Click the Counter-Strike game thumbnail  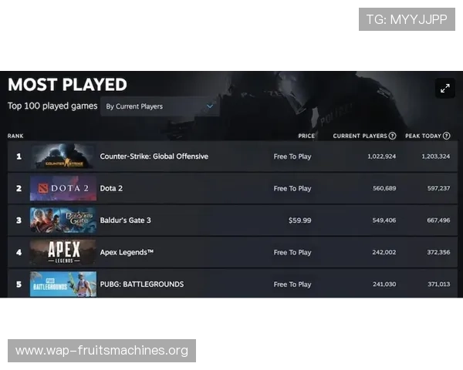[x=63, y=156]
